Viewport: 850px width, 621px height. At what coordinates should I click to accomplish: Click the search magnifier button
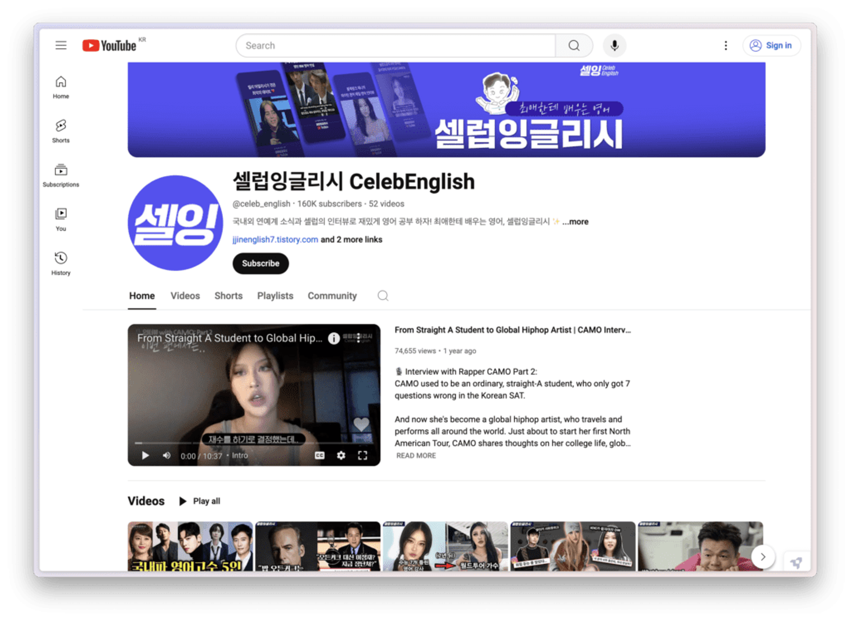click(x=574, y=45)
